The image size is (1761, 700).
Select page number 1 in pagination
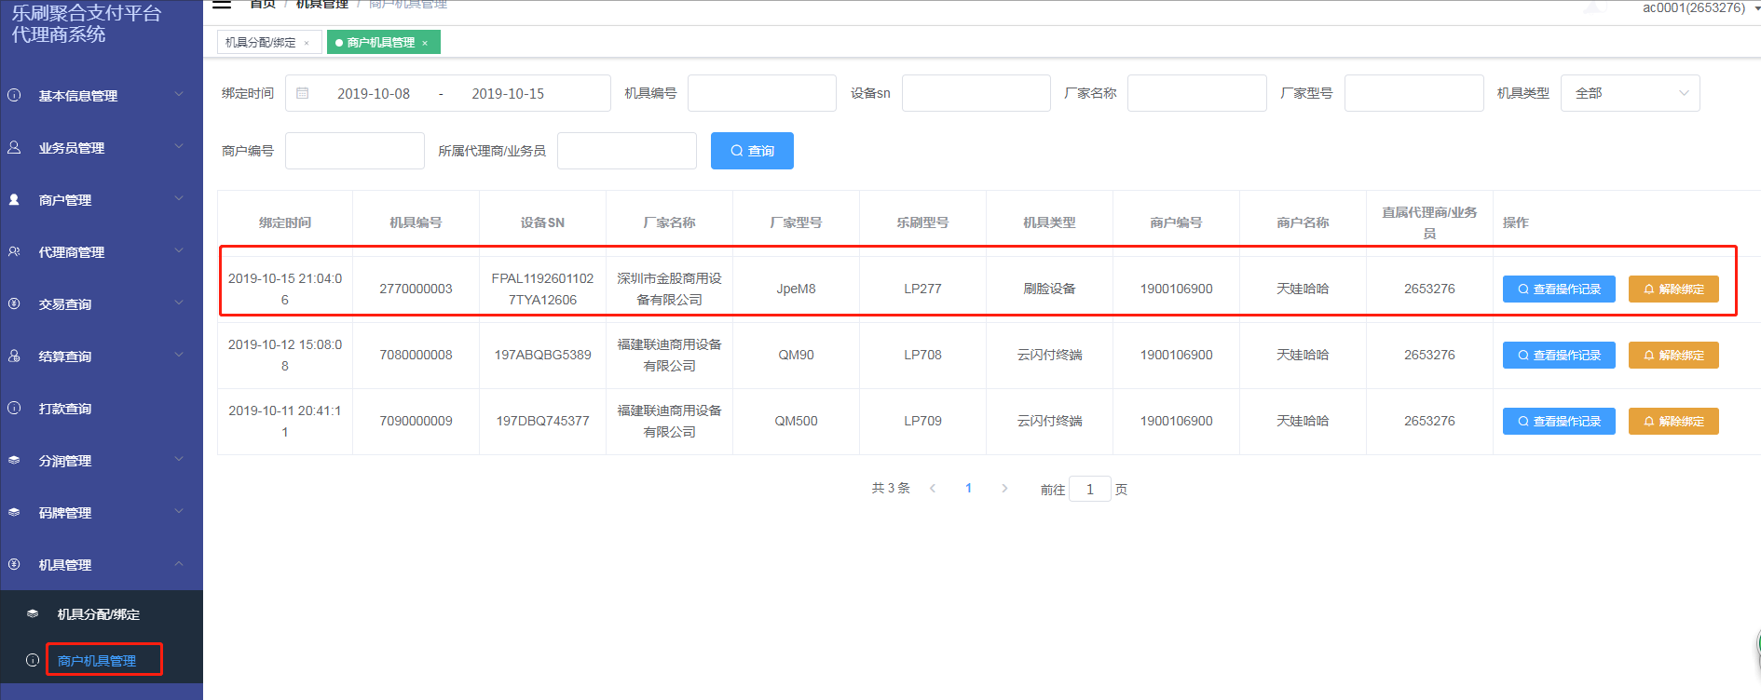point(969,488)
